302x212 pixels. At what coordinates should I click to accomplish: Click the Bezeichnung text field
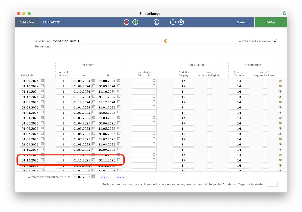(x=110, y=41)
